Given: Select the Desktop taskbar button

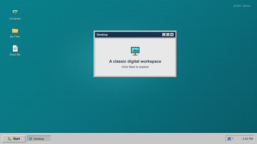Looking at the screenshot, I should click(39, 139).
